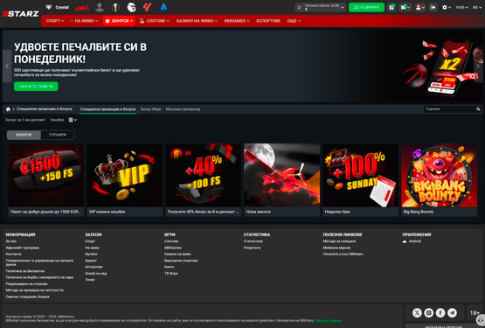Open the СЛОТОВЕ menu
This screenshot has width=485, height=328.
155,21
